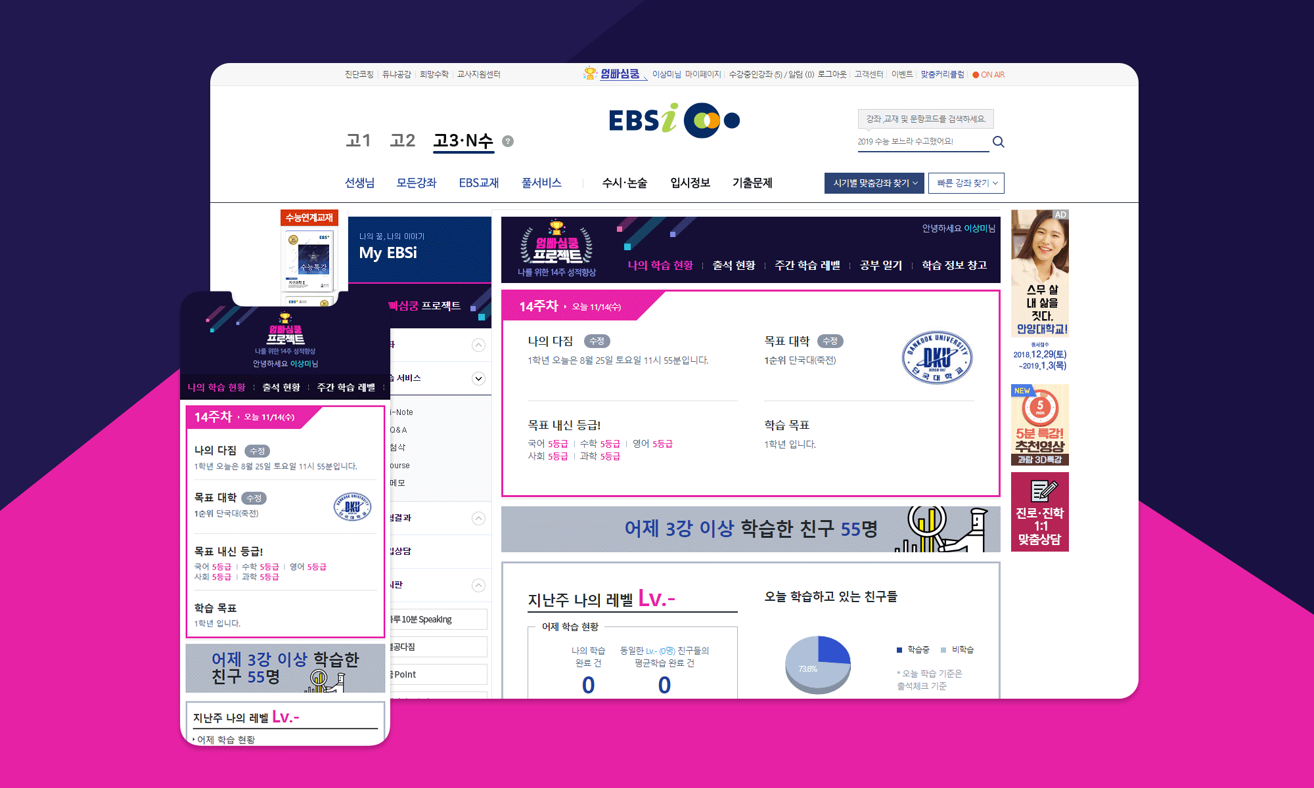This screenshot has width=1314, height=788.
Task: Click the 마이페이지 link
Action: coord(703,75)
